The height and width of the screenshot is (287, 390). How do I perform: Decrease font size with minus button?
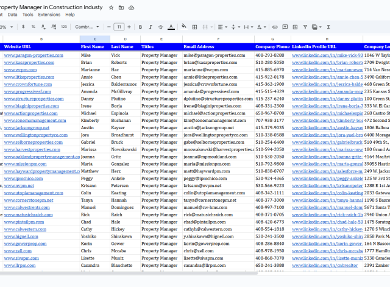(108, 27)
